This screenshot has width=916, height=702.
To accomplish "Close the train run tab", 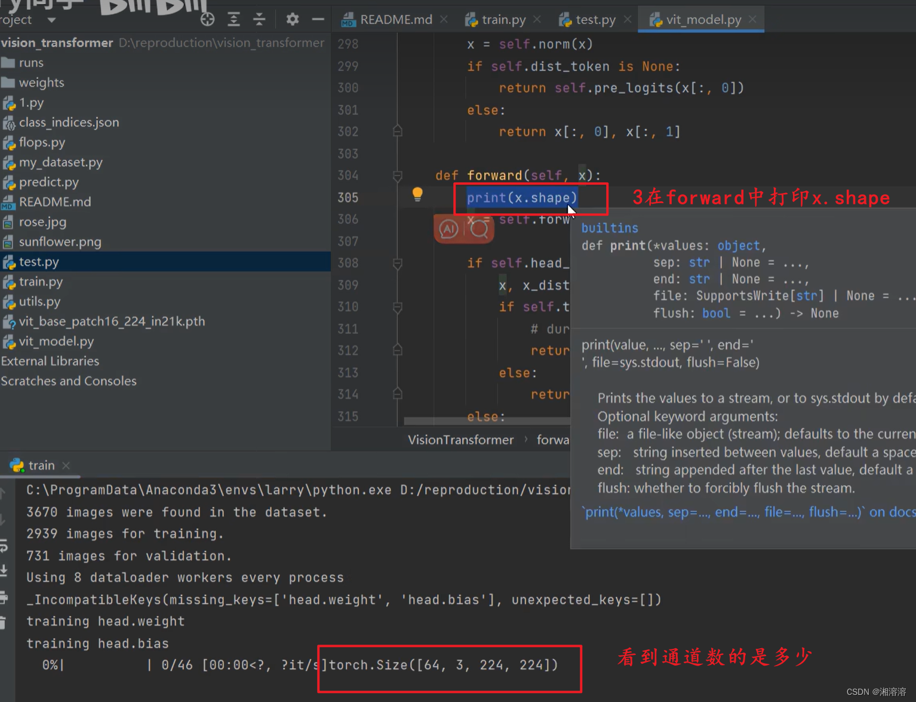I will [66, 465].
